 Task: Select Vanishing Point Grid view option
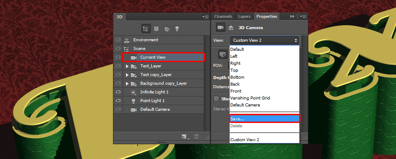250,98
